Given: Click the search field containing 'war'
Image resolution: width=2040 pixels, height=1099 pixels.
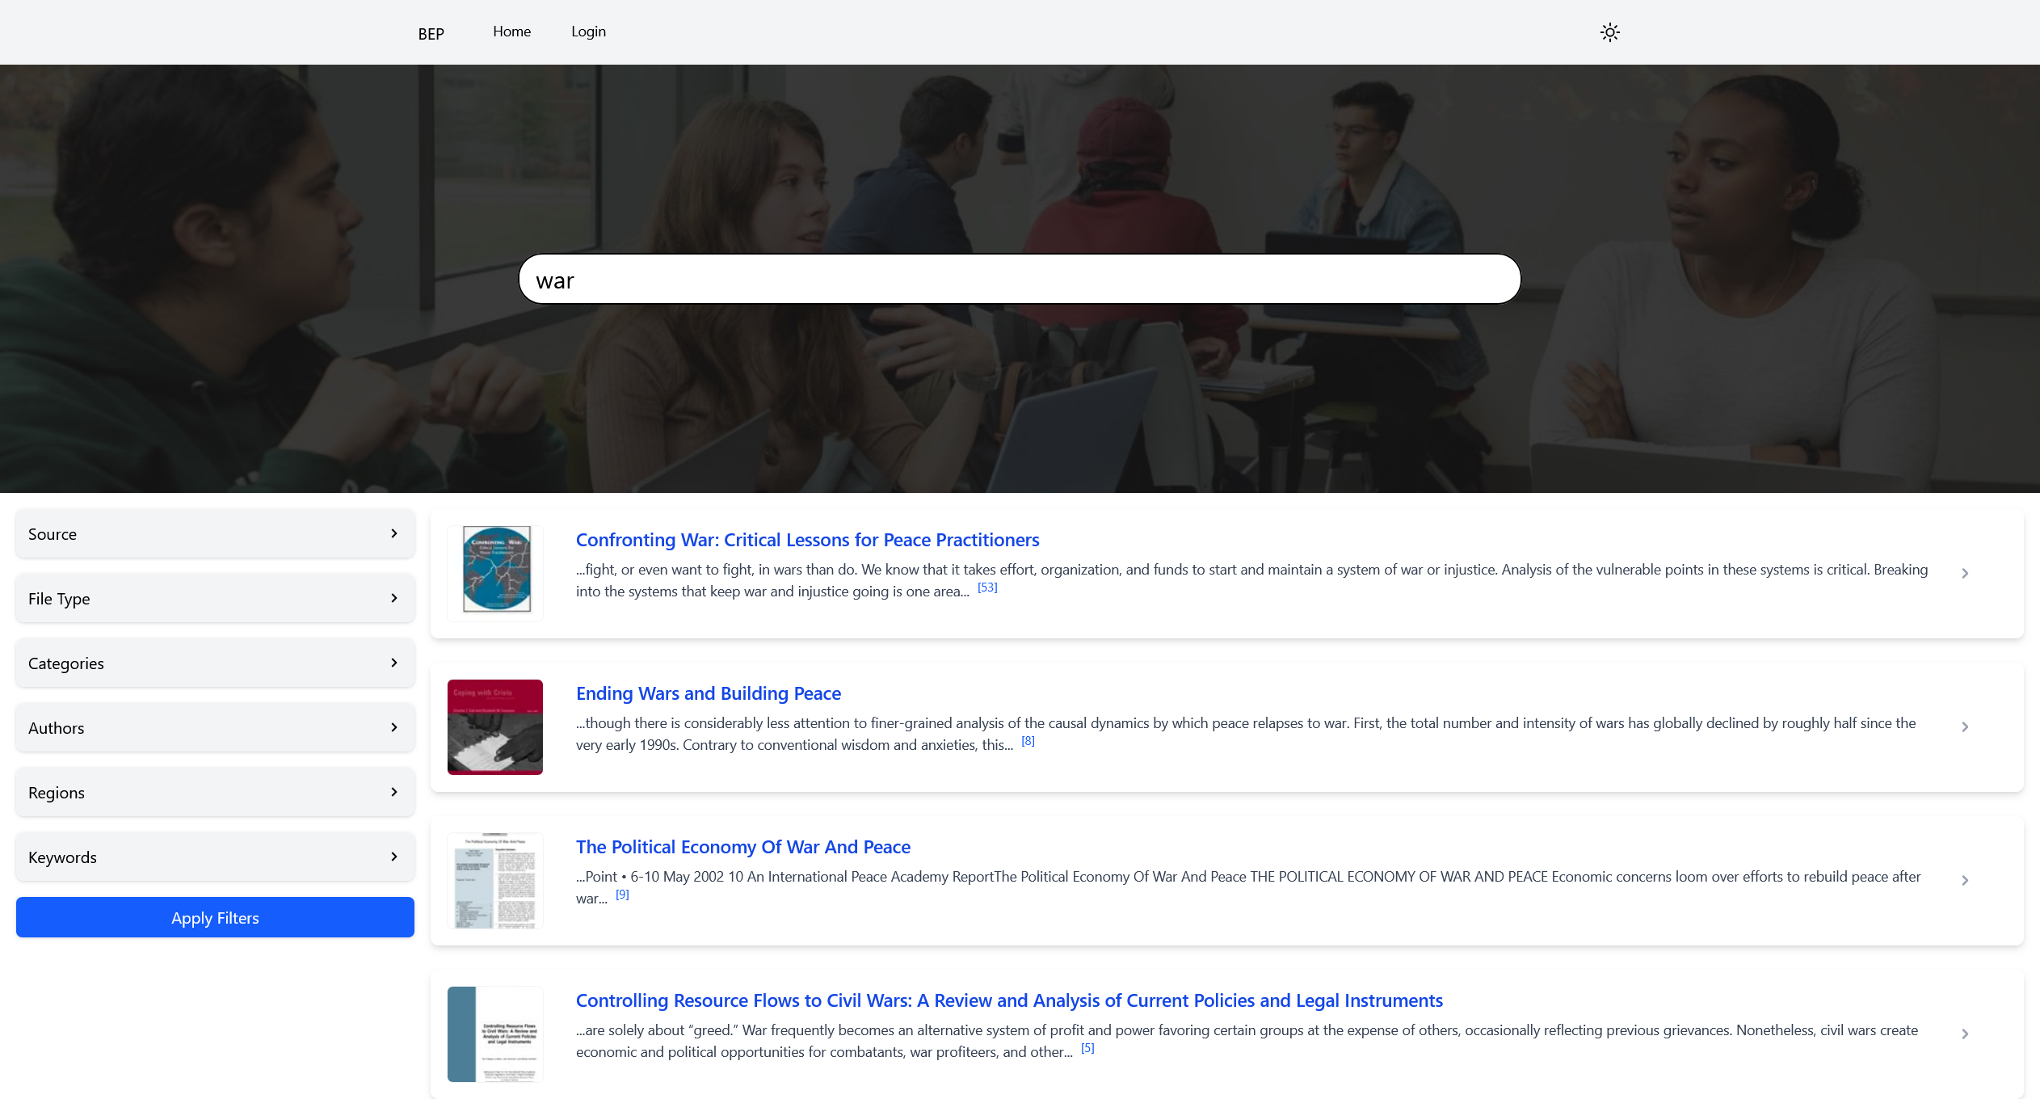Looking at the screenshot, I should coord(1019,280).
